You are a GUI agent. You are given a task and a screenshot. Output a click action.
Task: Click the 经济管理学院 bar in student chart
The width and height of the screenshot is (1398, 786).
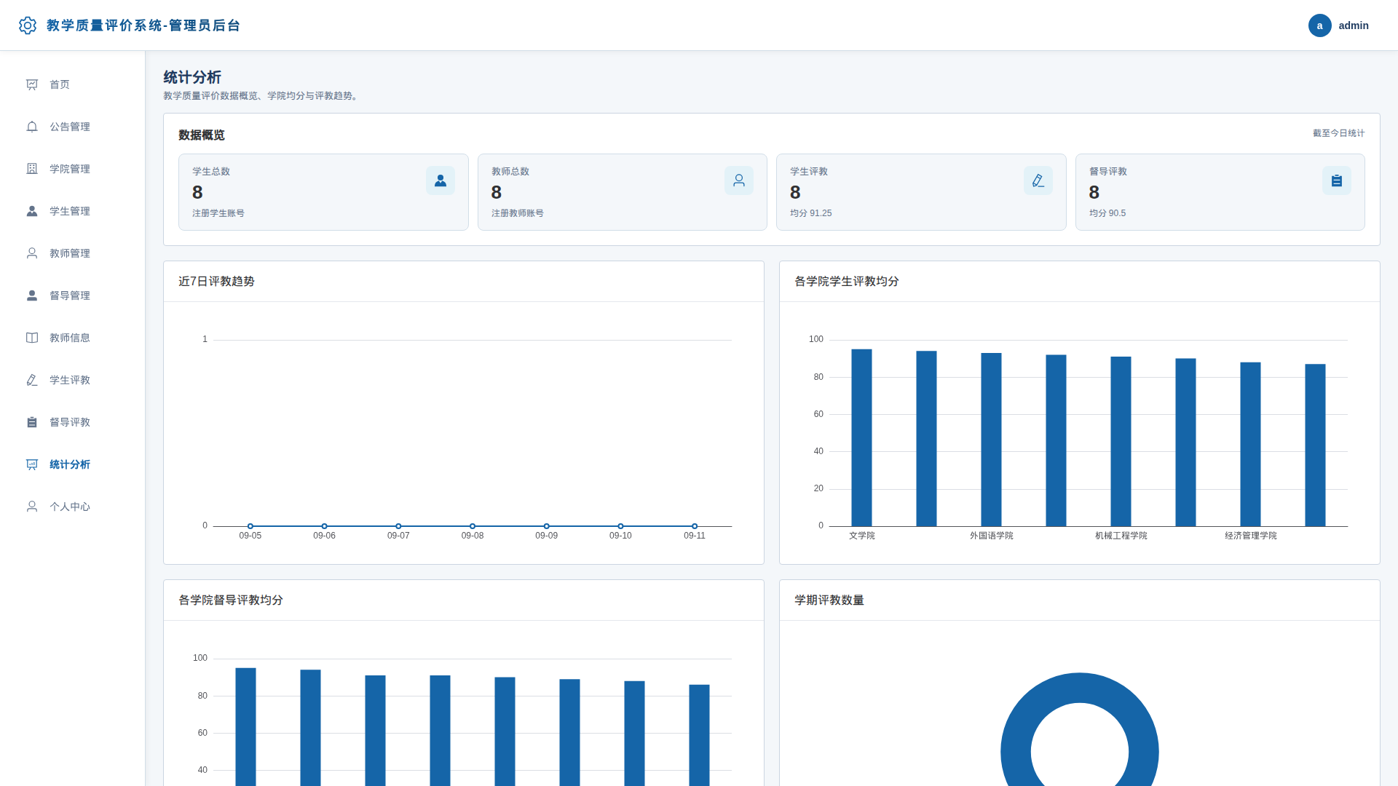point(1250,444)
